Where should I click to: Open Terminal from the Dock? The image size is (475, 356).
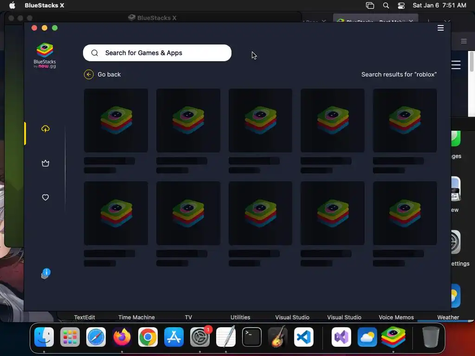(252, 337)
